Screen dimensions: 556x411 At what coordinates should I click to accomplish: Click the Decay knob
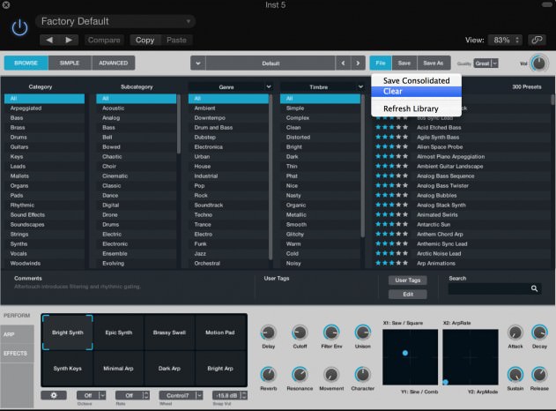[539, 333]
